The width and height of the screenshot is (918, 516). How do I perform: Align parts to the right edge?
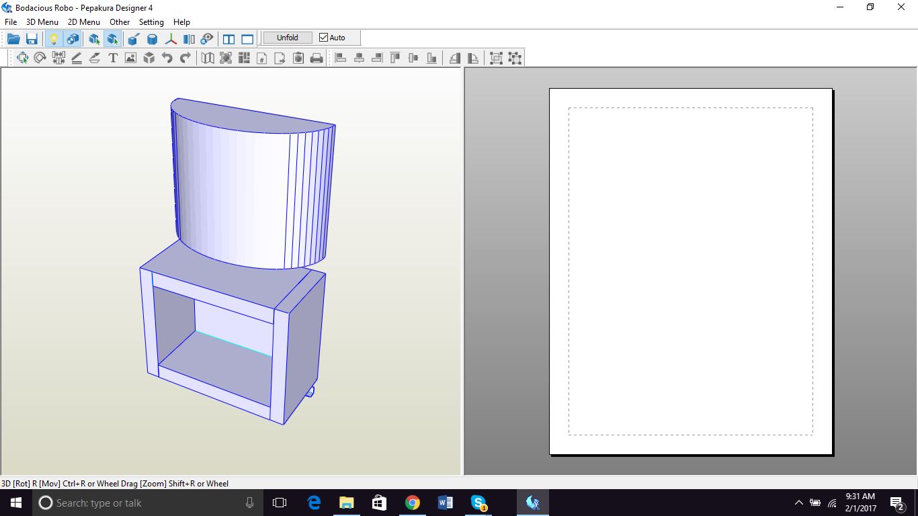pos(377,58)
